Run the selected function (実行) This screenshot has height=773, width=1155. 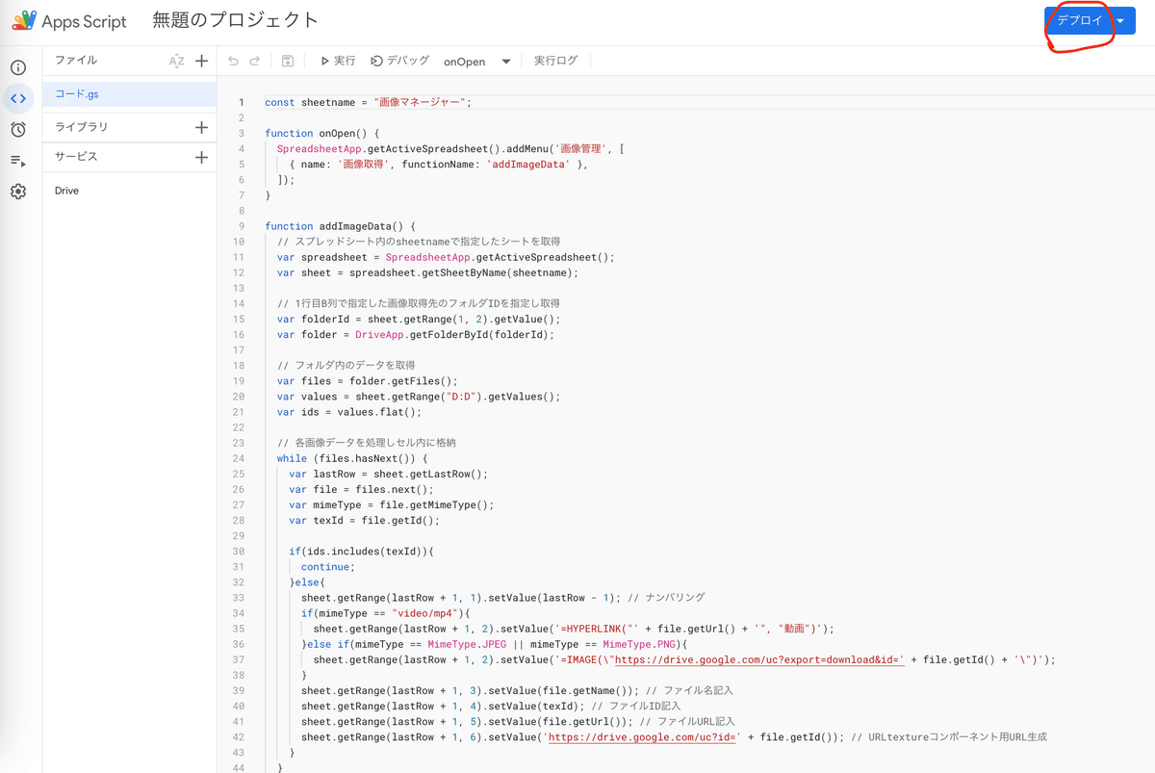[338, 61]
